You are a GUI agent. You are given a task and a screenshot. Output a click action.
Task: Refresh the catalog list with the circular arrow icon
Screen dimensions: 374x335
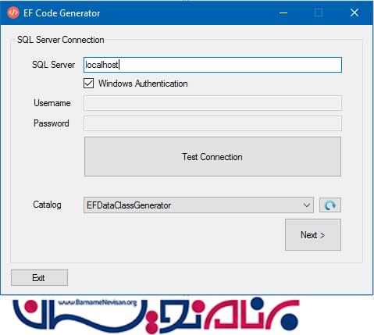330,205
